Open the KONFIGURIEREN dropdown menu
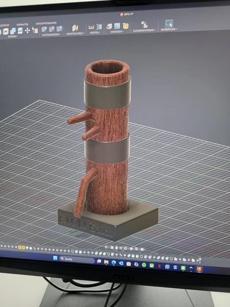This screenshot has height=307, width=230. [51, 35]
